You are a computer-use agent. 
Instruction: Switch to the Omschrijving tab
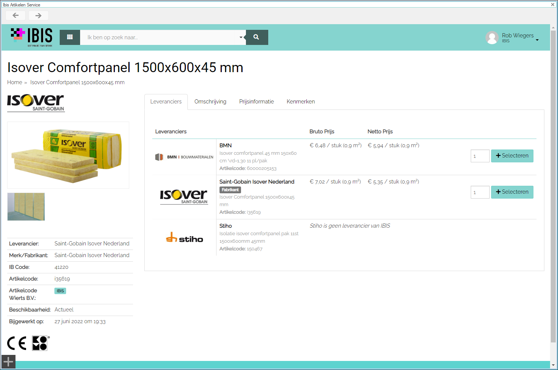(x=210, y=102)
